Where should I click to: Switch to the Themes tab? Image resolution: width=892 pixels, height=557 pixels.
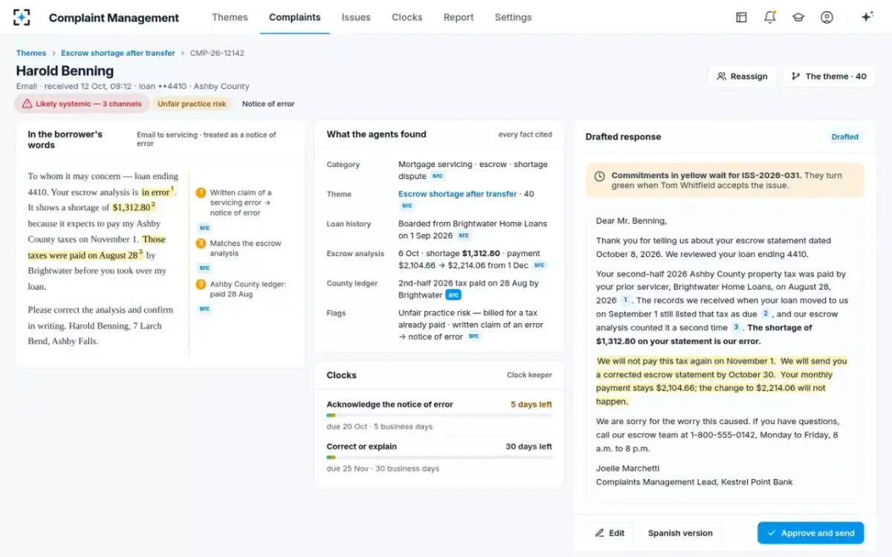(x=230, y=17)
